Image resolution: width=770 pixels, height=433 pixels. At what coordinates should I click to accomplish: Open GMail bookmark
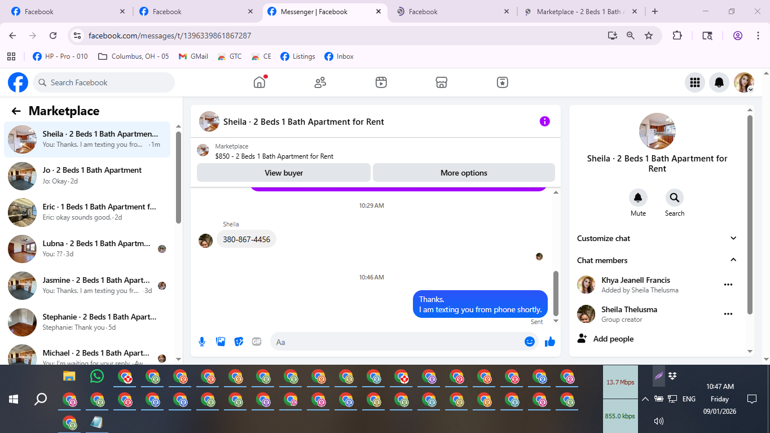click(x=193, y=56)
